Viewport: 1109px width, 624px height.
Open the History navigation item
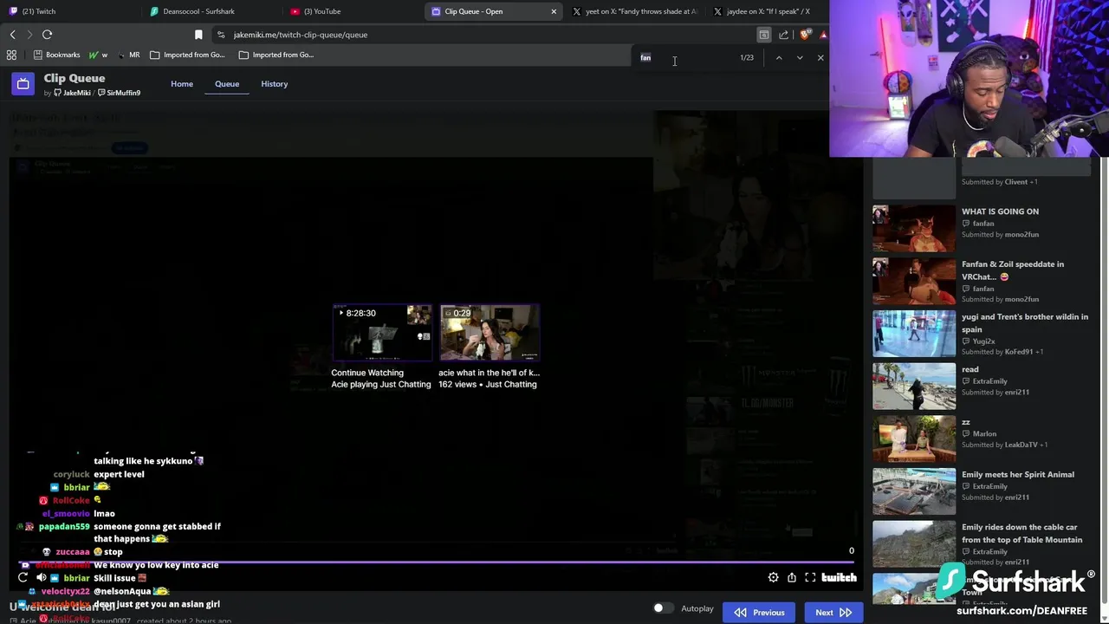[275, 84]
